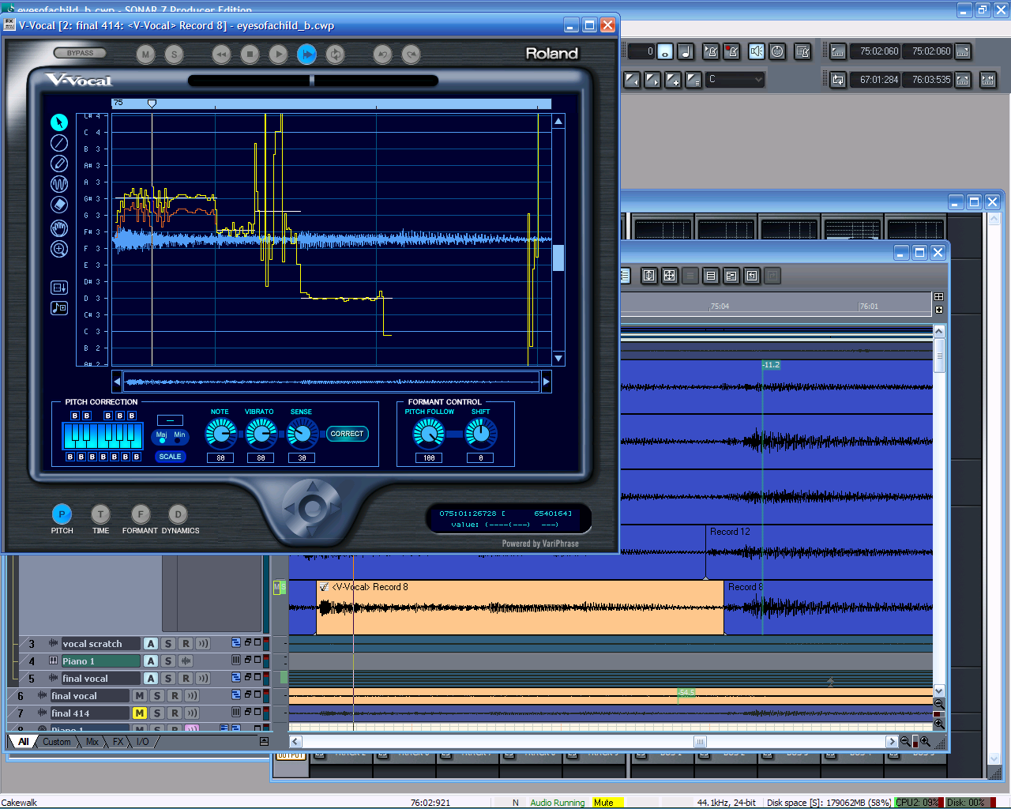Select the V-Vocal vibrato wave tool
1011x809 pixels.
(x=59, y=184)
